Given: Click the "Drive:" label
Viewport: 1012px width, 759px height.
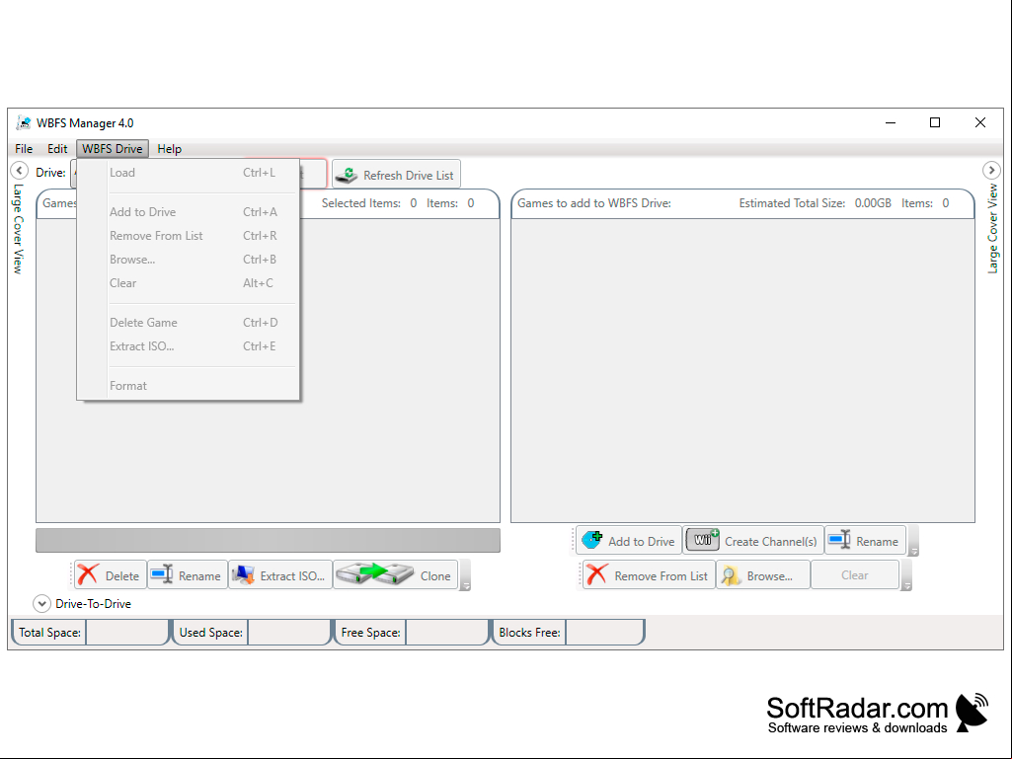Looking at the screenshot, I should [x=51, y=173].
